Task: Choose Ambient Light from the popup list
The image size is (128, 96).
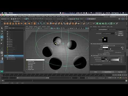Action: coord(31,62)
